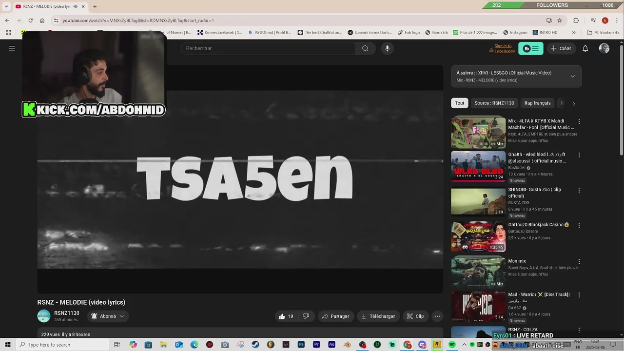This screenshot has width=624, height=351.
Task: Open the YouTube guide hamburger menu
Action: click(x=12, y=48)
